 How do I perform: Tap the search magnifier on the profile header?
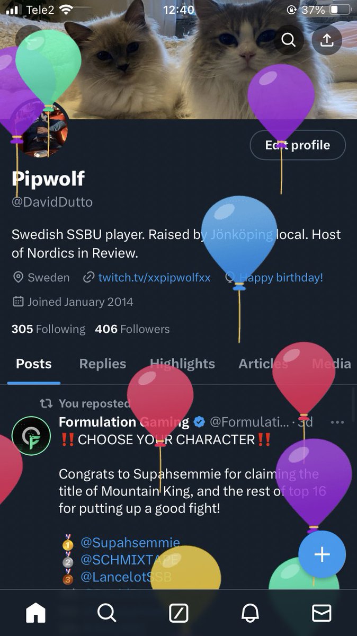(288, 40)
